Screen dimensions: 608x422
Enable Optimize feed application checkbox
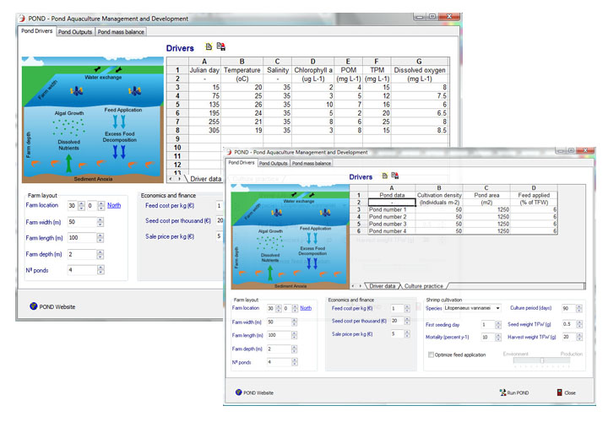(x=431, y=354)
